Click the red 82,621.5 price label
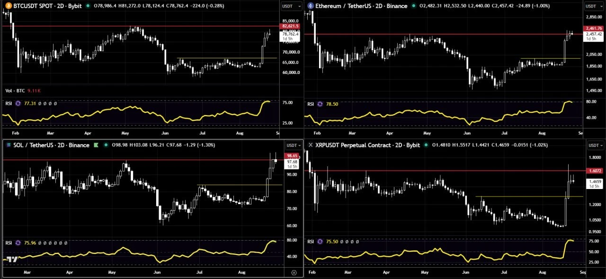 (x=290, y=26)
